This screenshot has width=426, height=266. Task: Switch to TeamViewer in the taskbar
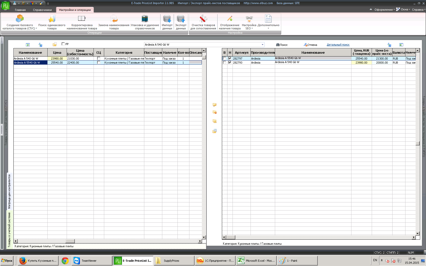point(92,260)
